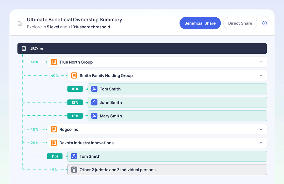Collapse Smith Family Holding Group

pos(261,75)
